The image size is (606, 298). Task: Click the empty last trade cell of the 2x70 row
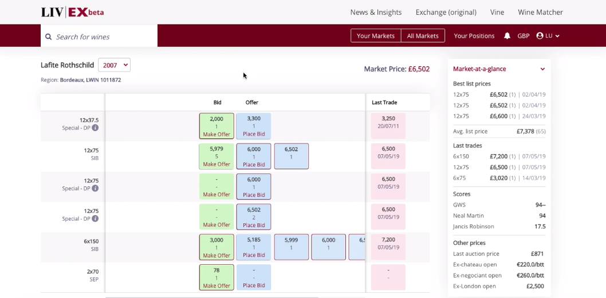(x=388, y=277)
